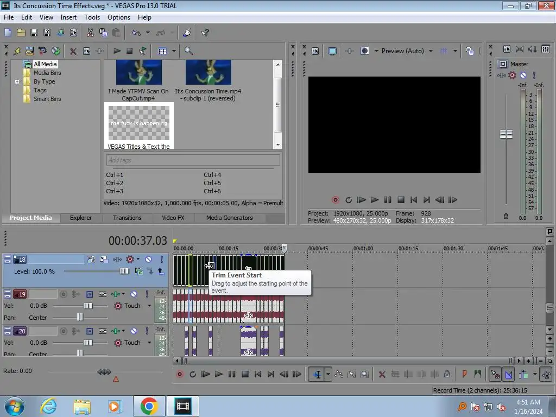Click the Search media magnifier icon
Image resolution: width=556 pixels, height=417 pixels.
coord(188,51)
